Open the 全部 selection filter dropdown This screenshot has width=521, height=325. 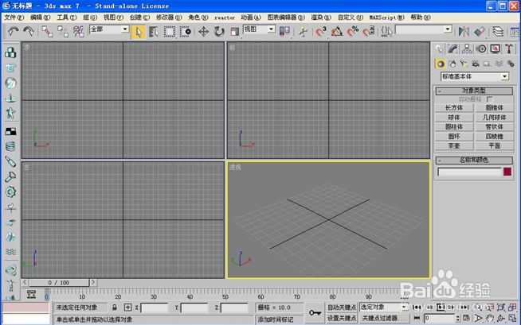pos(125,29)
